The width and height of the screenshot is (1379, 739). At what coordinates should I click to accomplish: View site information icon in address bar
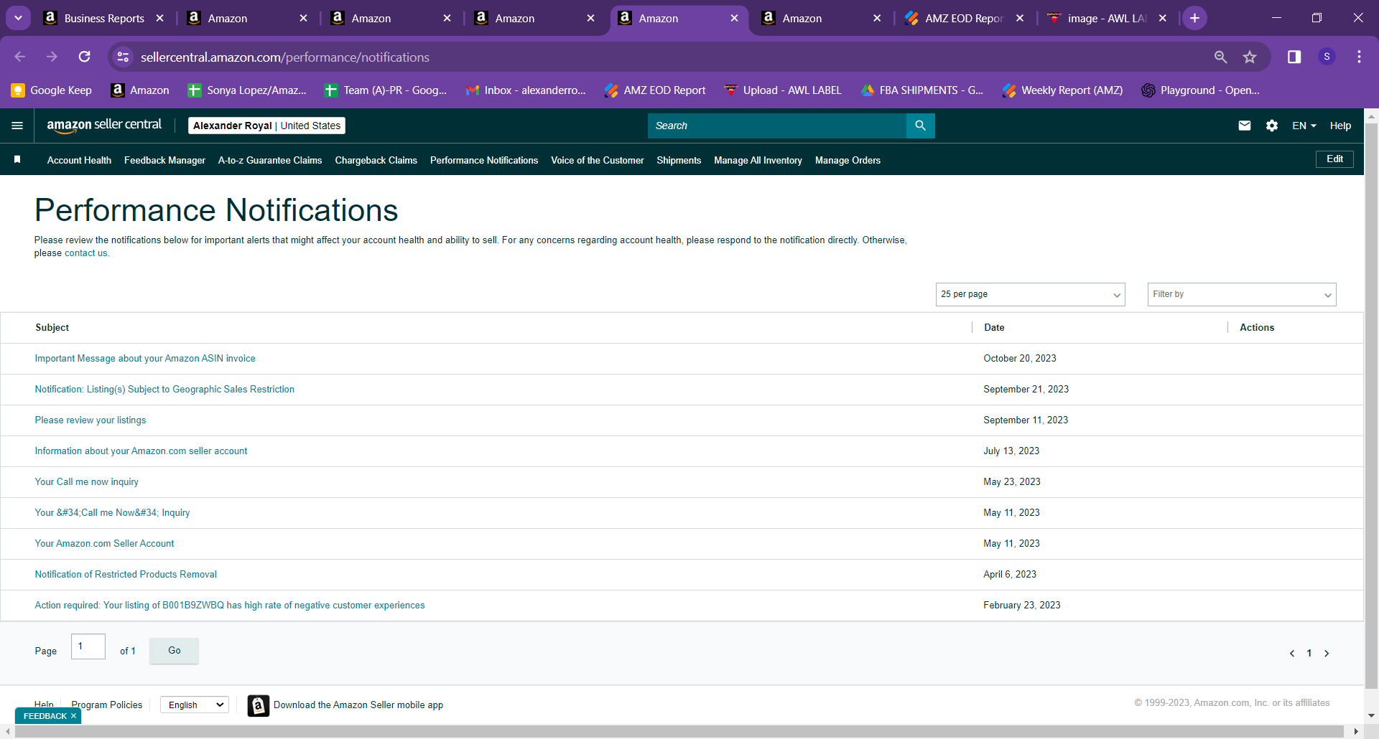point(123,57)
